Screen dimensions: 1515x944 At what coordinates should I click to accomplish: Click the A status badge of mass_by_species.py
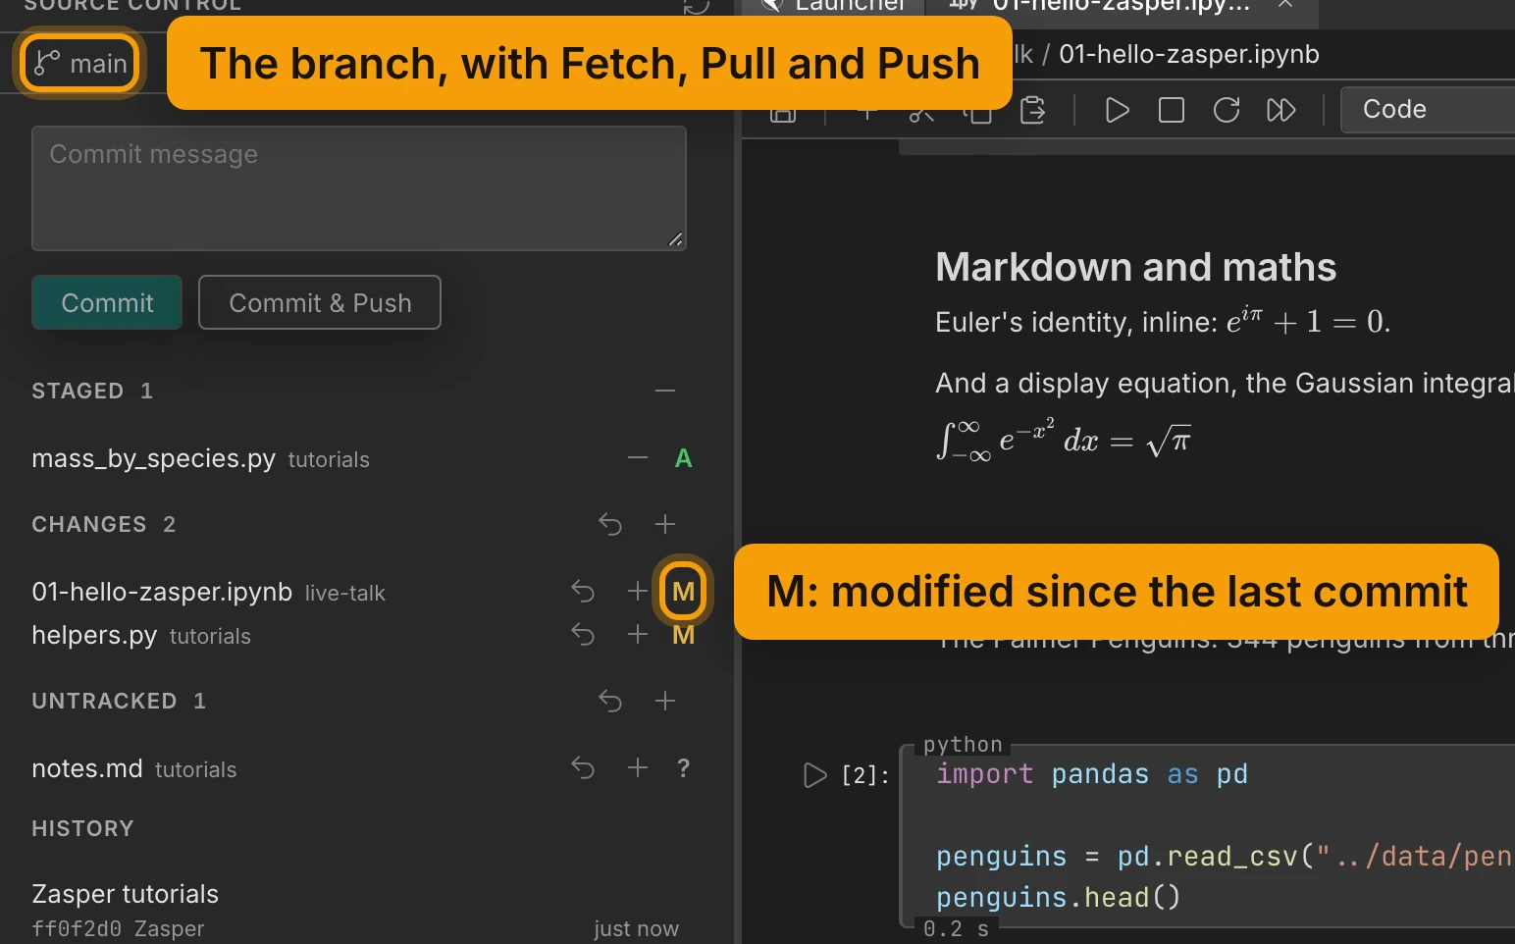[x=684, y=458]
